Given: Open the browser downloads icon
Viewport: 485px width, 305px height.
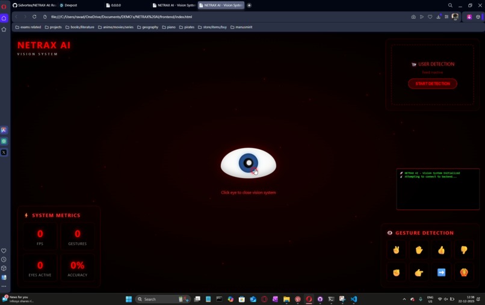Looking at the screenshot, I should click(x=438, y=17).
